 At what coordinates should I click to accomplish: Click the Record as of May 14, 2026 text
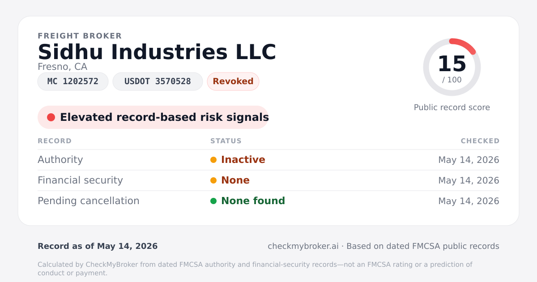coord(98,246)
